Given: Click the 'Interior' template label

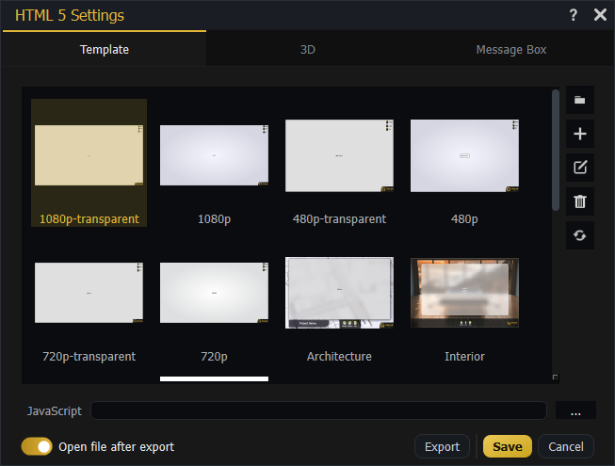Looking at the screenshot, I should 464,356.
